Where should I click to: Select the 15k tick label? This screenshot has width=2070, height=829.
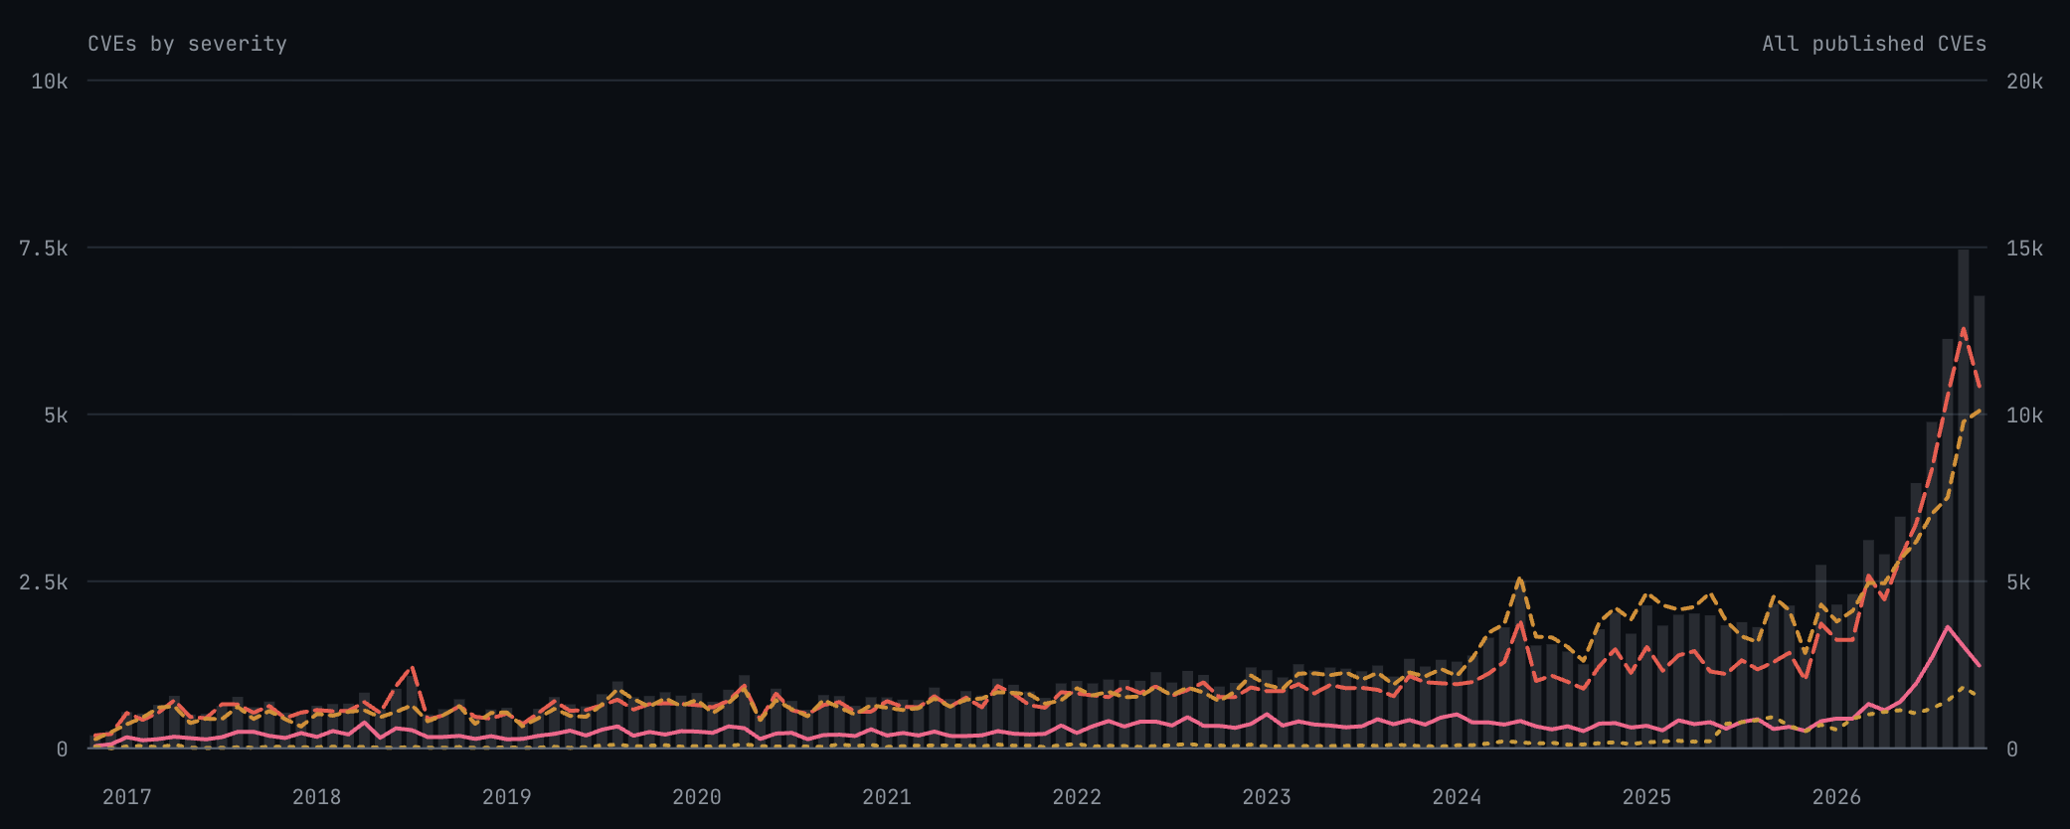[2024, 248]
